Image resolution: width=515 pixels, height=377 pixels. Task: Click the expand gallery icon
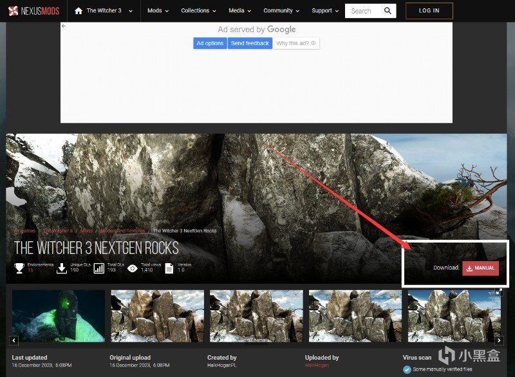tap(498, 291)
